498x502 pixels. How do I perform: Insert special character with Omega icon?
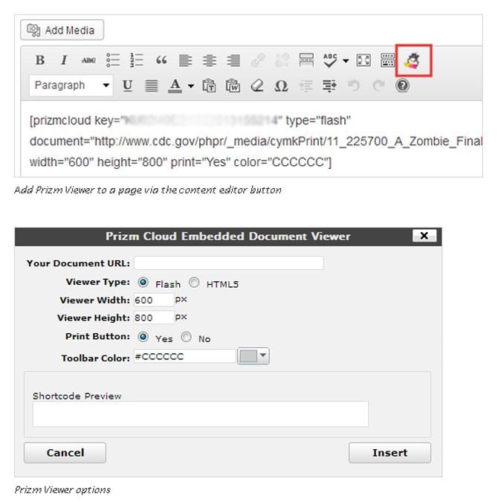tap(281, 86)
